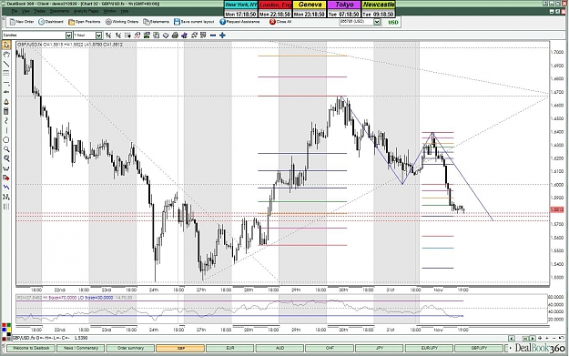
Task: Open the File menu
Action: coord(15,12)
